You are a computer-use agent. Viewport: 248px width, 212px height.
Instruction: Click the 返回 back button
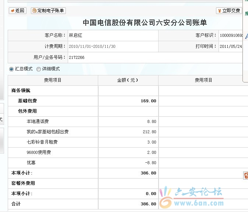point(17,11)
